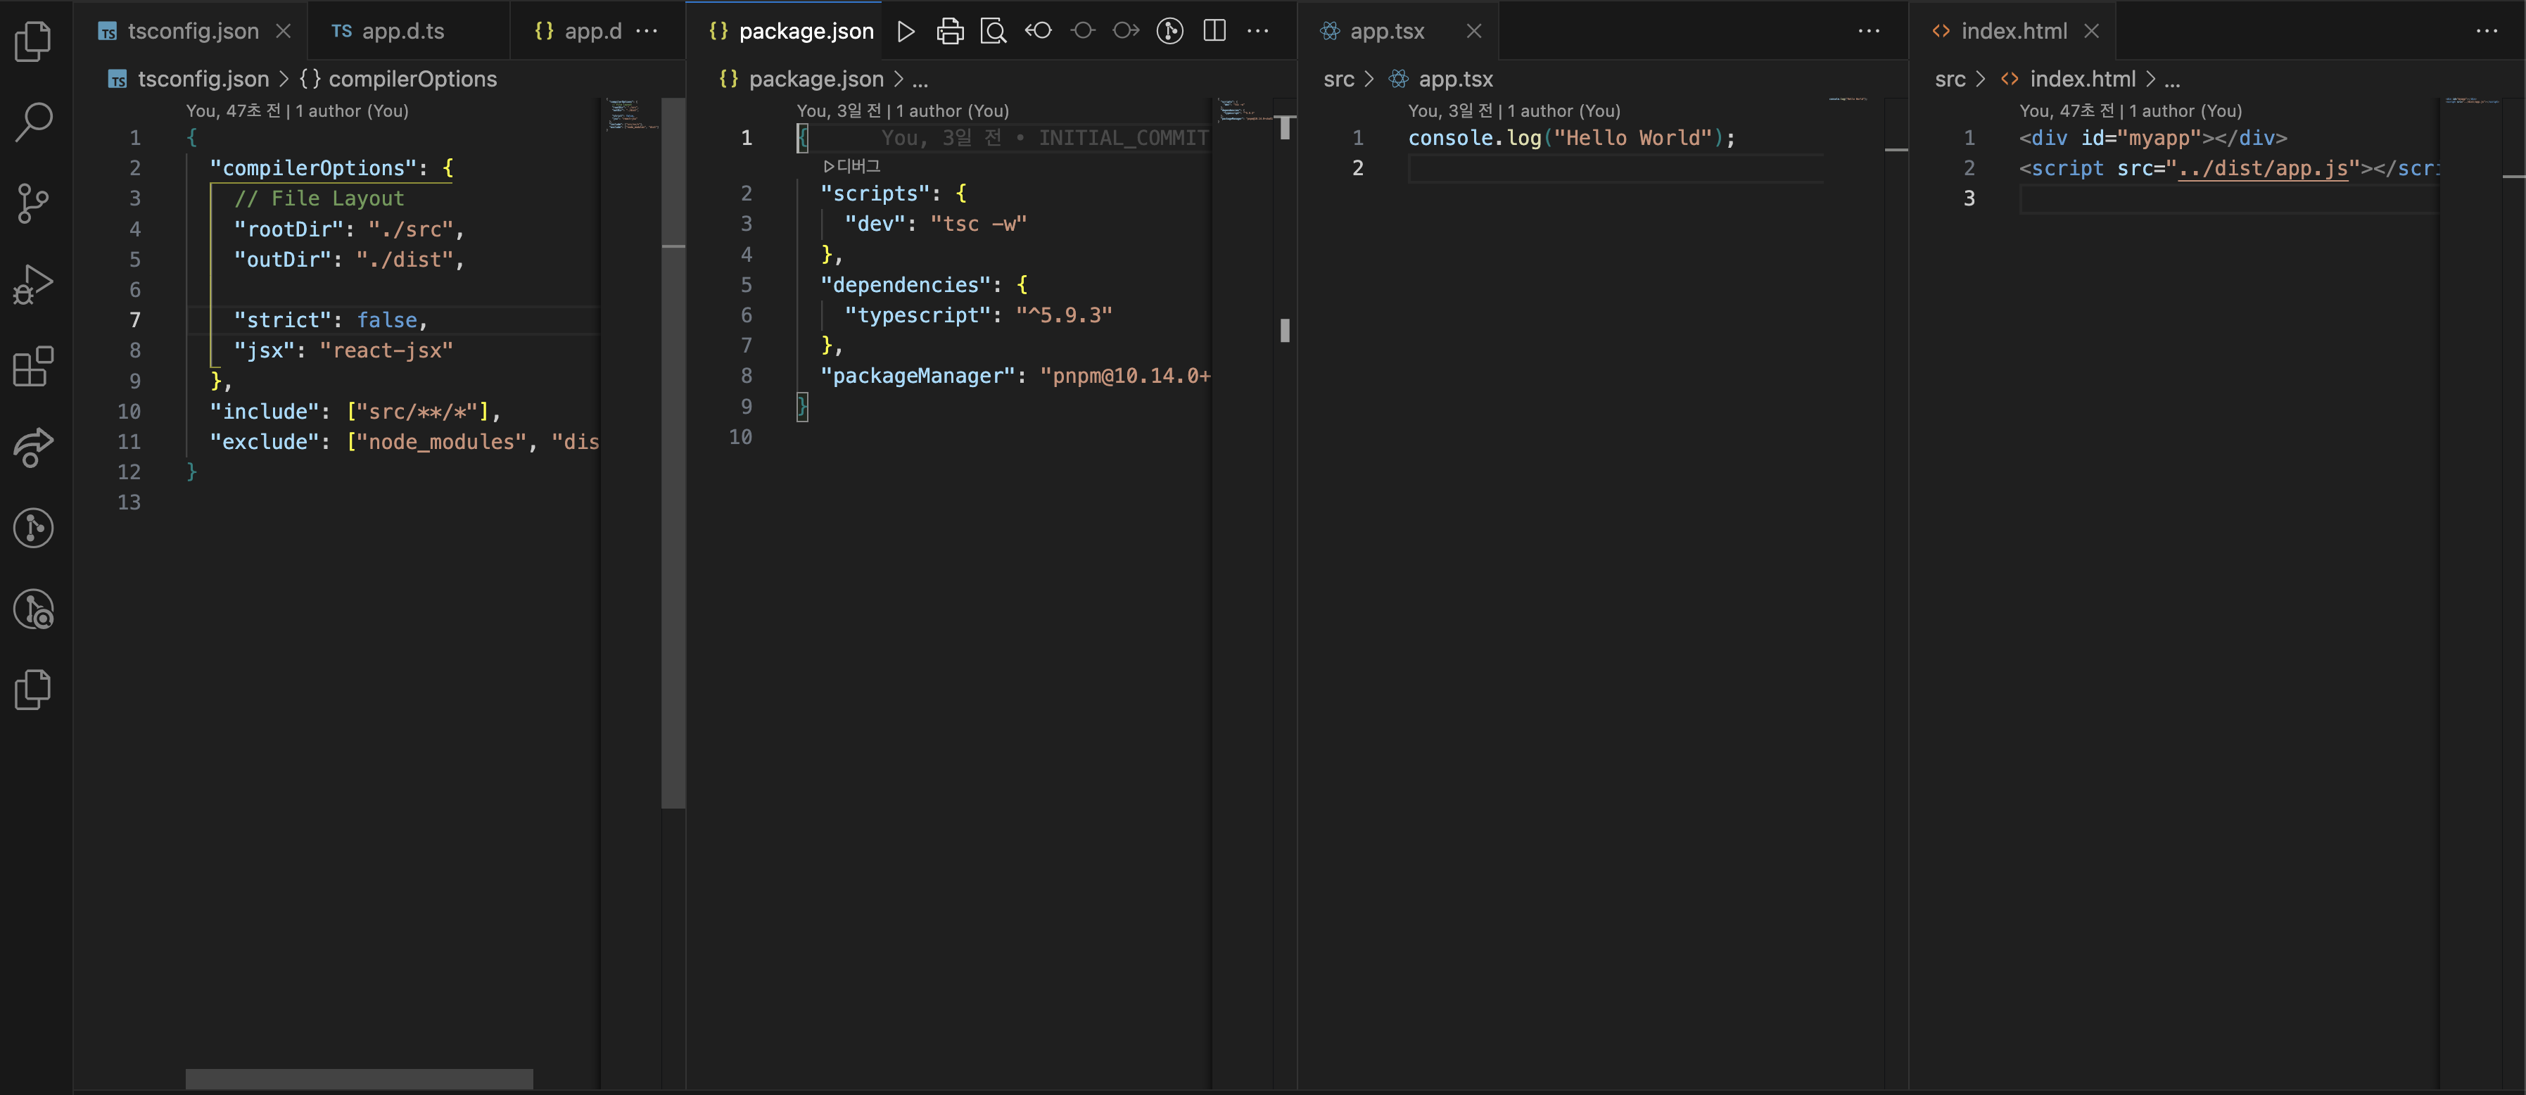Open more actions menu in index.html group
Image resolution: width=2526 pixels, height=1095 pixels.
[x=2487, y=32]
